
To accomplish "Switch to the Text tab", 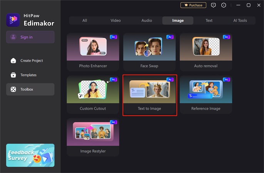I will pyautogui.click(x=209, y=20).
